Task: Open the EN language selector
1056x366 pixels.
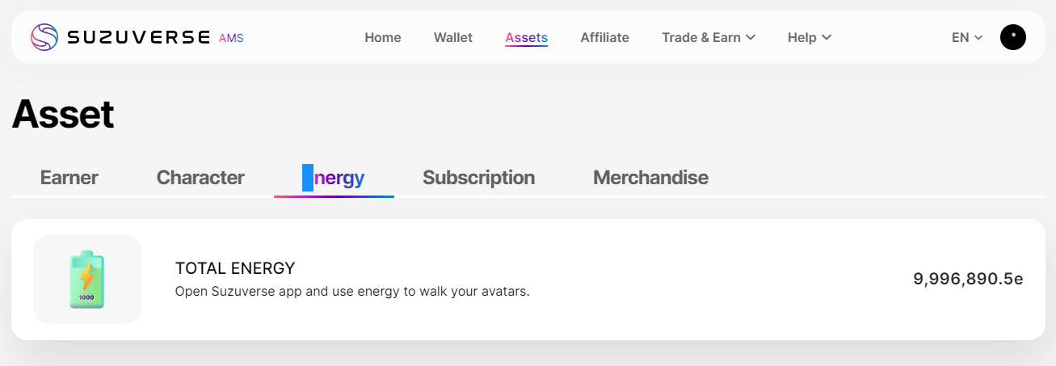Action: point(966,37)
